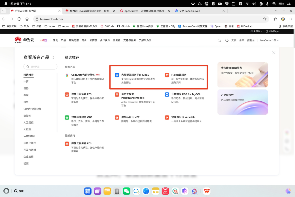Open the 产品新特性 promo card
The width and height of the screenshot is (295, 197).
[x=243, y=102]
